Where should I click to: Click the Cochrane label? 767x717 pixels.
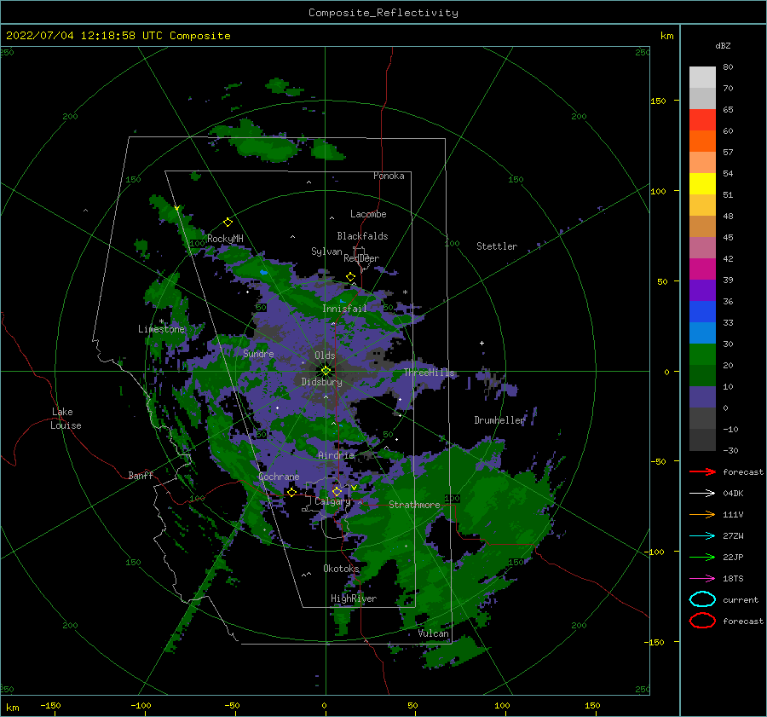pos(279,477)
